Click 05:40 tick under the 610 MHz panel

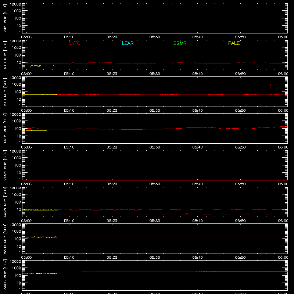coord(197,111)
